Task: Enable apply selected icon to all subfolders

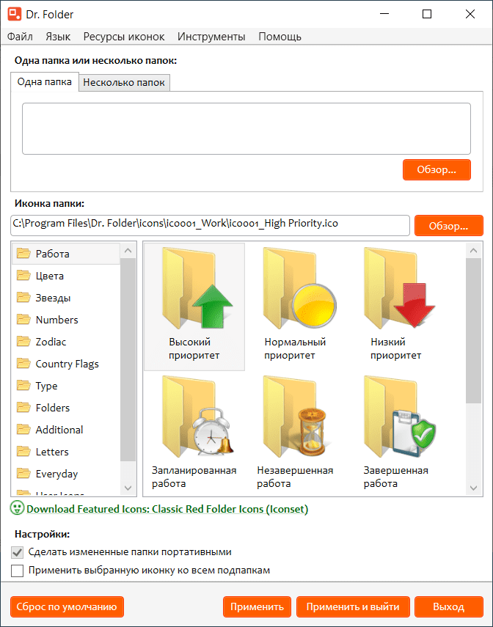Action: pyautogui.click(x=17, y=570)
